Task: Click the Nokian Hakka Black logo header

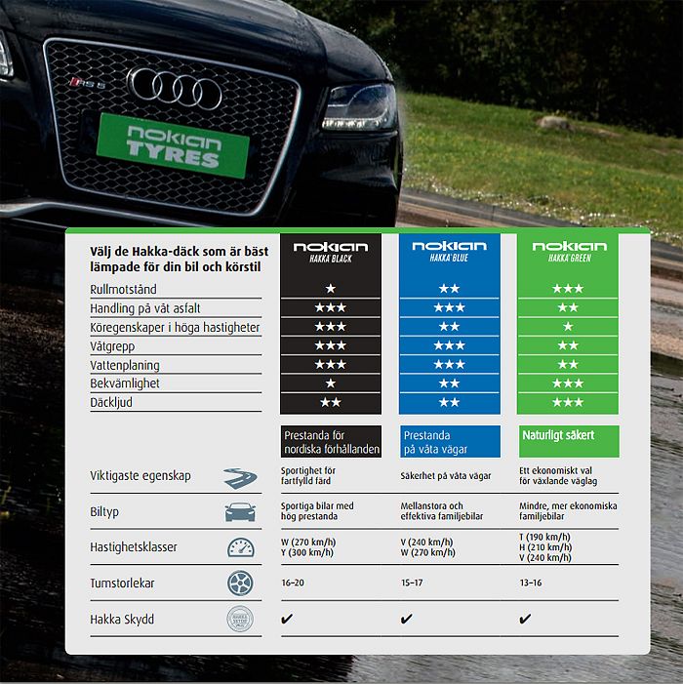Action: [x=331, y=253]
